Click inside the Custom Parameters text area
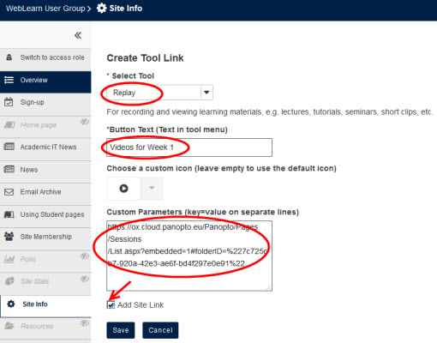Image resolution: width=437 pixels, height=343 pixels. click(189, 256)
